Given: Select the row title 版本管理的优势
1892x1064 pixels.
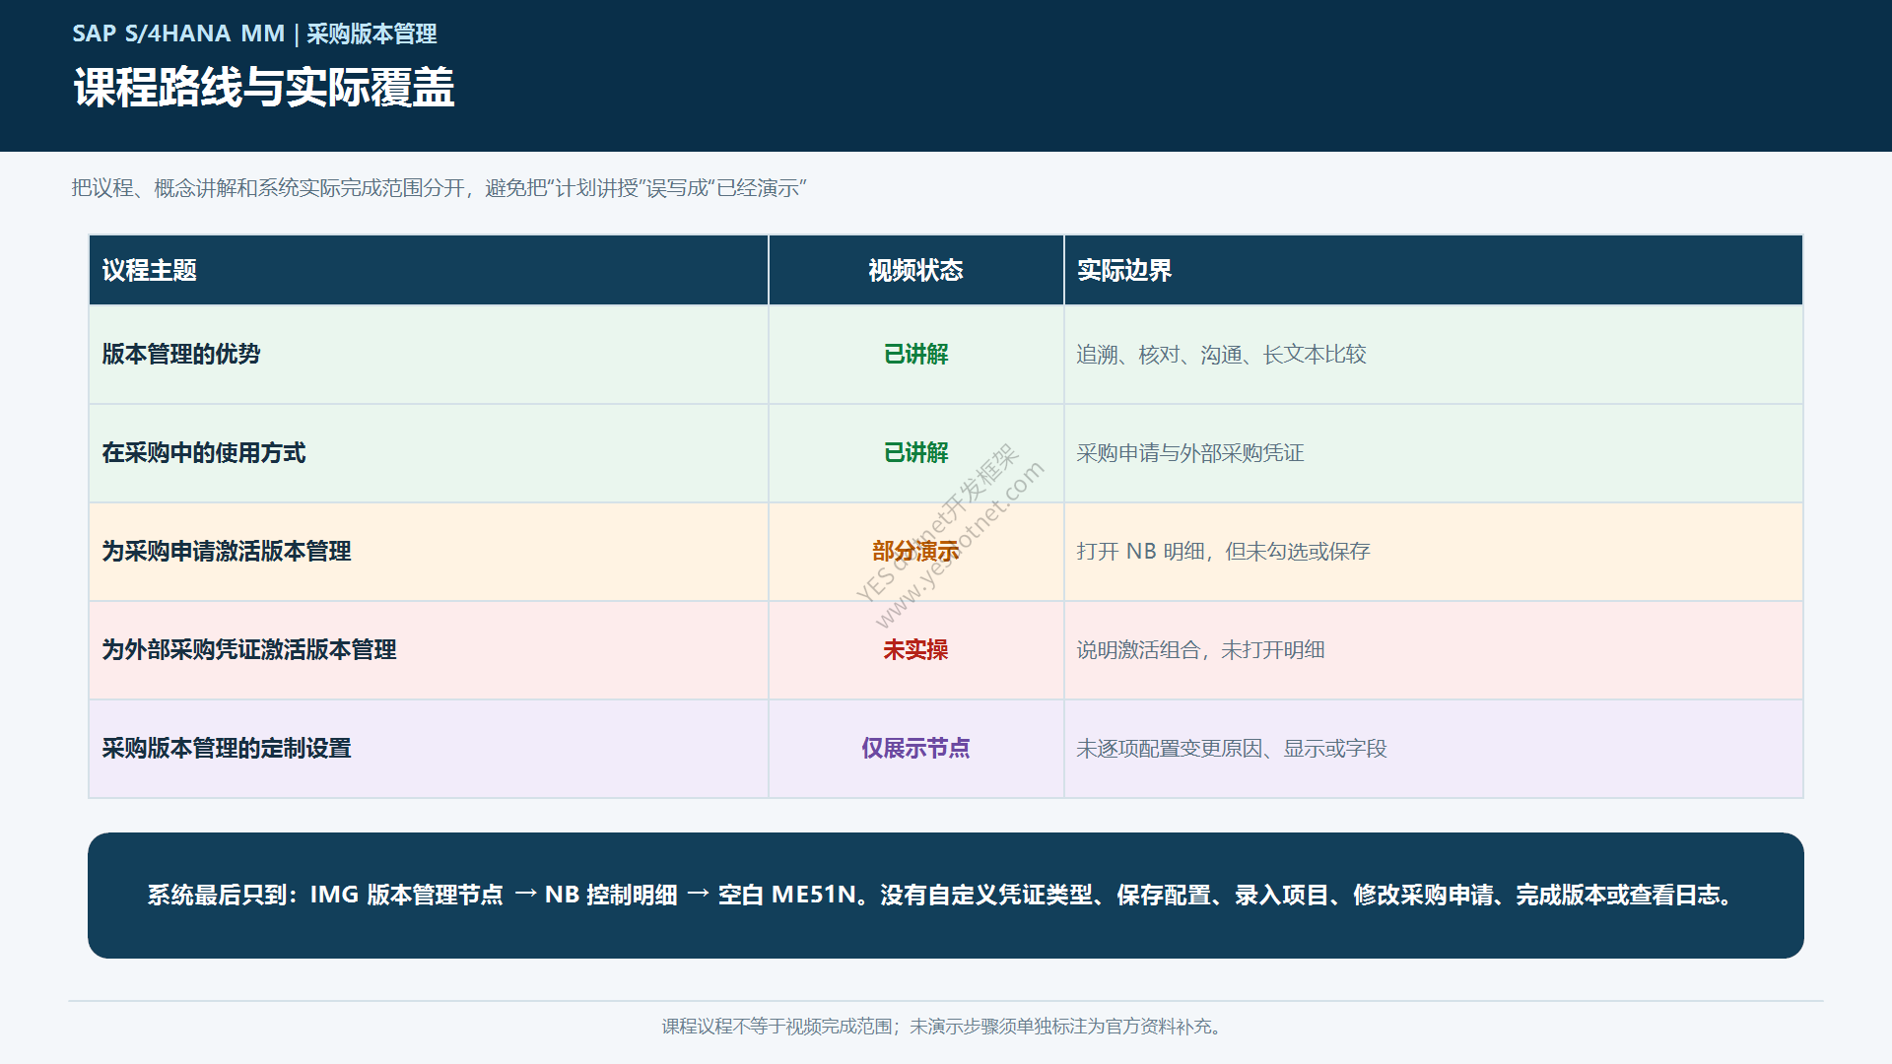Looking at the screenshot, I should 181,354.
